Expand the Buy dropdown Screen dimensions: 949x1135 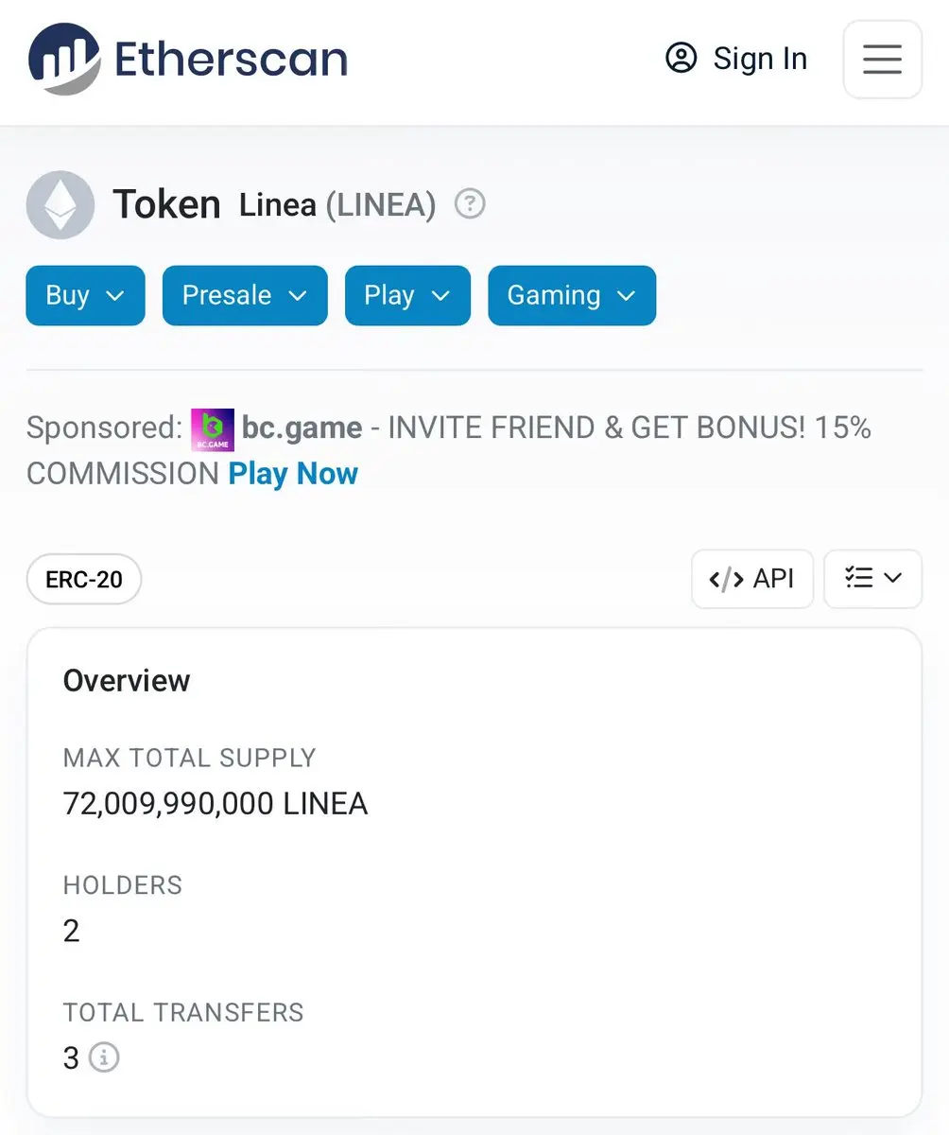[85, 295]
